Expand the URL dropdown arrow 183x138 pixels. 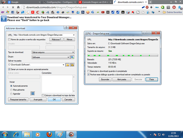point(74,35)
